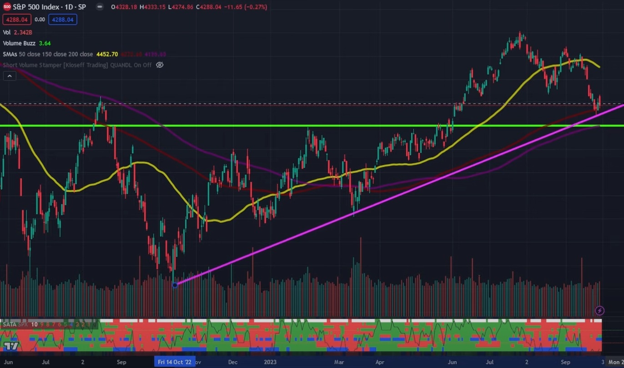
Task: Click the TradingView logo
Action: 12,346
